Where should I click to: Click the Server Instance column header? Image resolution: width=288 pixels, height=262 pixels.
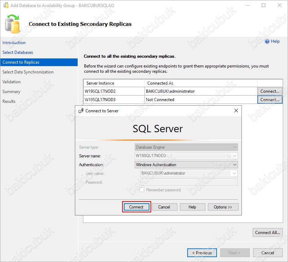tap(114, 83)
